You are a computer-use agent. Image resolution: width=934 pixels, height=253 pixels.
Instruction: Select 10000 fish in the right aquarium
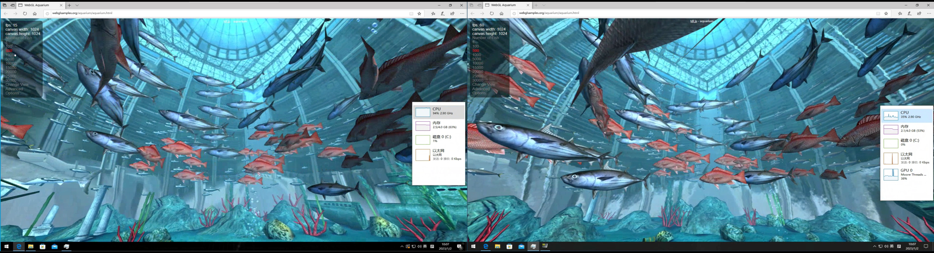[478, 63]
